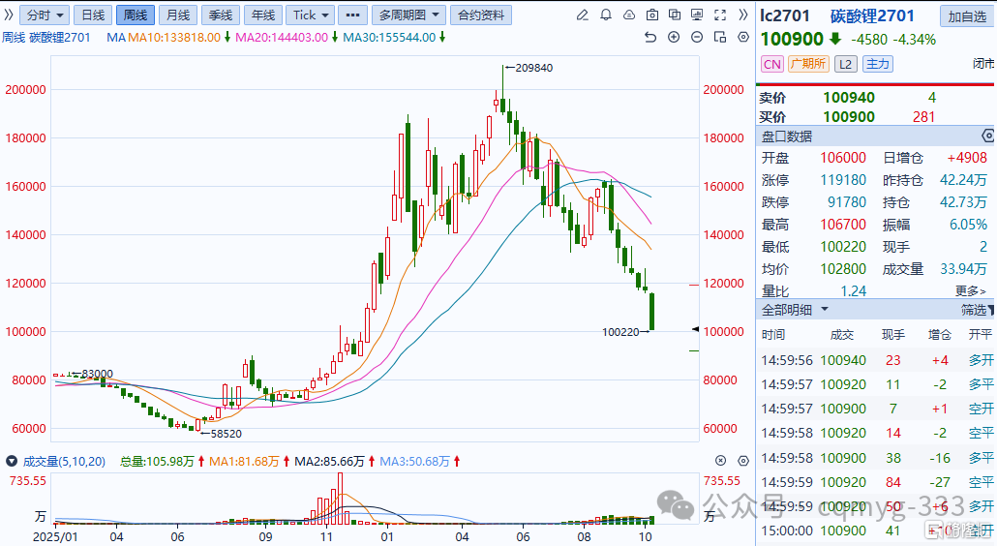Click the 总量:105.98万 volume total
The height and width of the screenshot is (546, 997).
(157, 462)
